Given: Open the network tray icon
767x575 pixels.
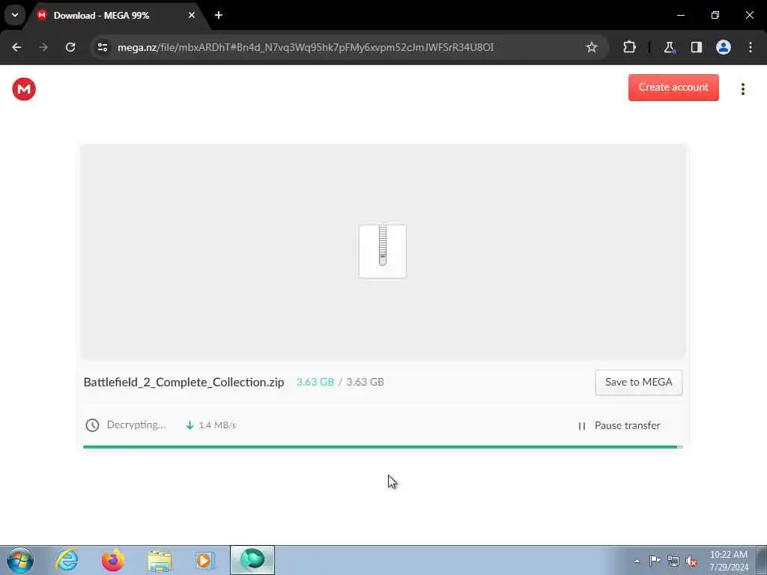Looking at the screenshot, I should pyautogui.click(x=673, y=562).
